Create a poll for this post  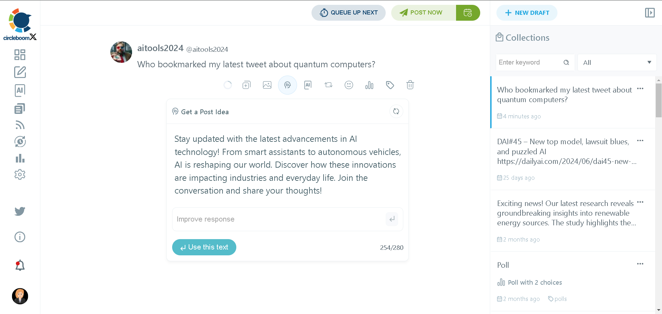point(369,85)
